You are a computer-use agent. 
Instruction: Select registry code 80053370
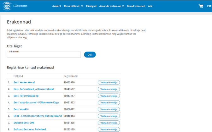click(x=69, y=82)
